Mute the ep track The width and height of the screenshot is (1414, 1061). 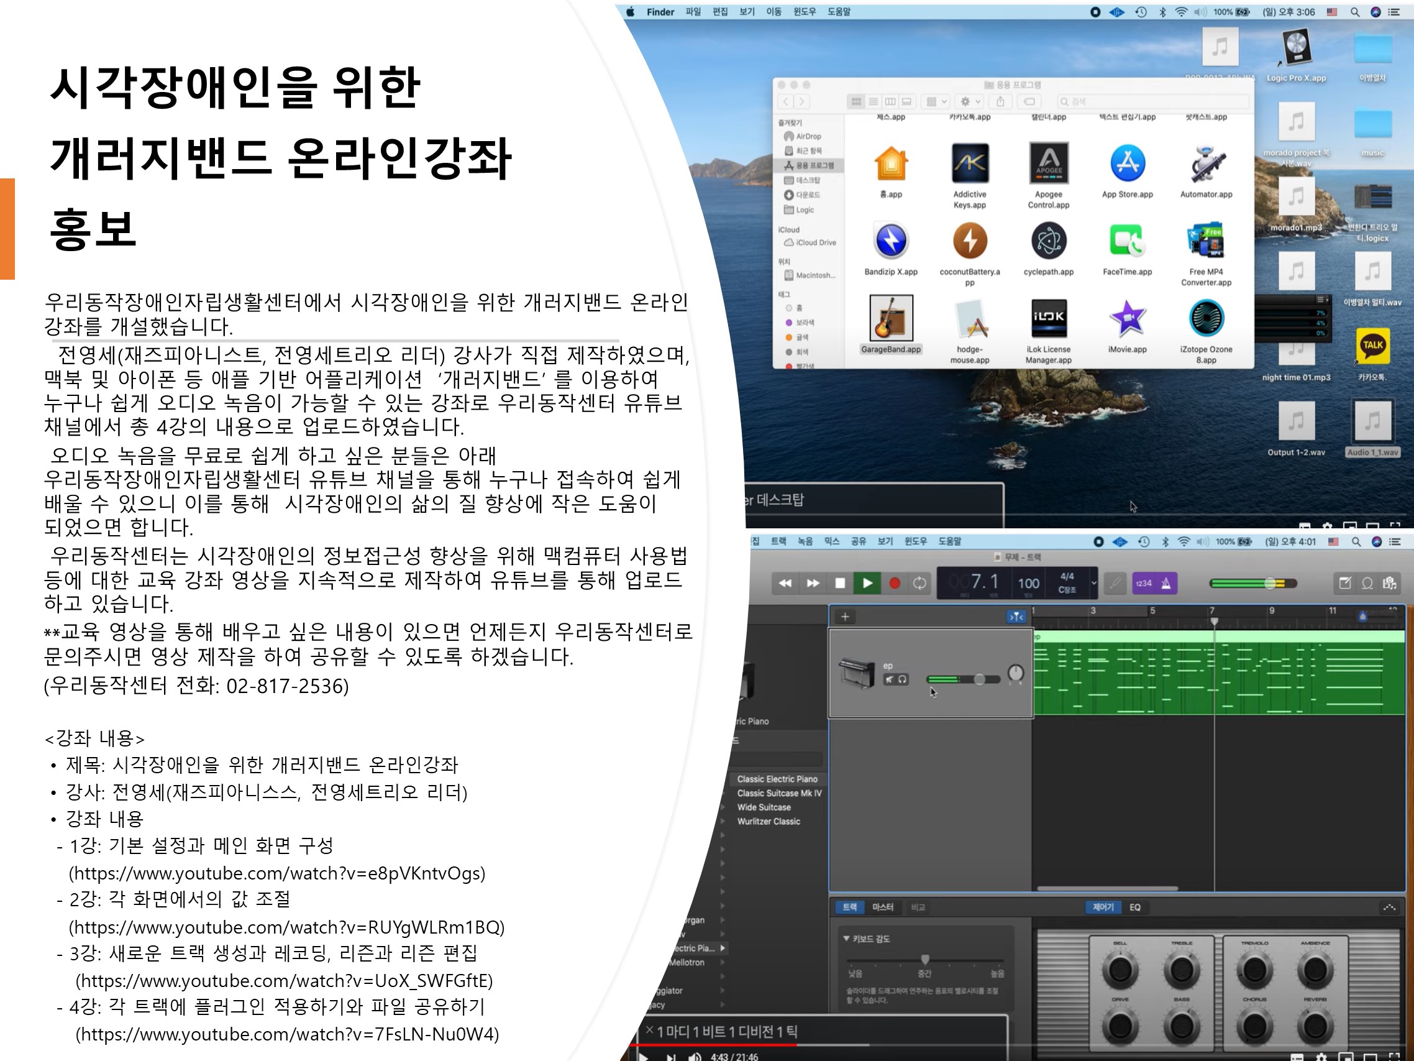click(889, 679)
